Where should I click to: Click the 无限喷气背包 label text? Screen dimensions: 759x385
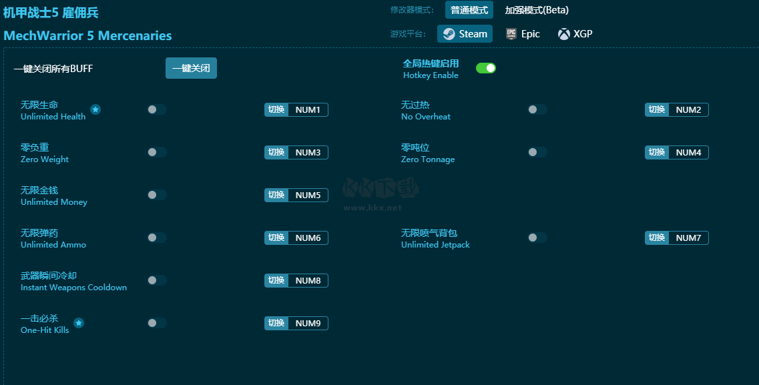tap(429, 233)
